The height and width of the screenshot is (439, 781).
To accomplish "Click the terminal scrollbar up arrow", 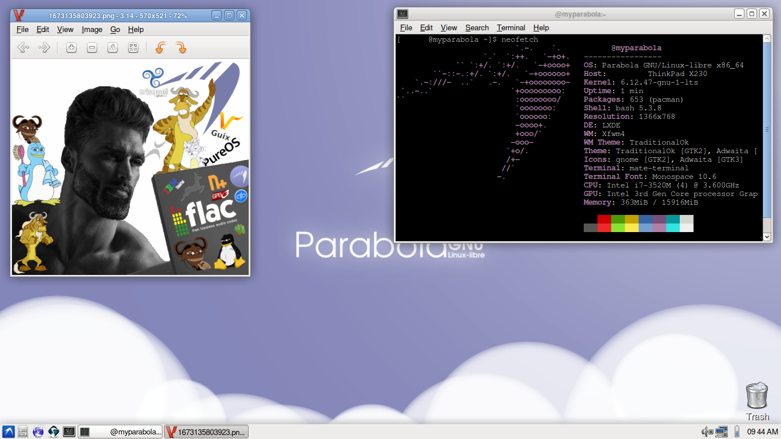I will point(767,39).
